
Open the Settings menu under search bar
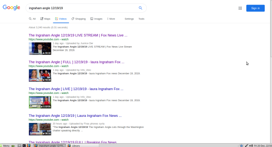(129, 19)
